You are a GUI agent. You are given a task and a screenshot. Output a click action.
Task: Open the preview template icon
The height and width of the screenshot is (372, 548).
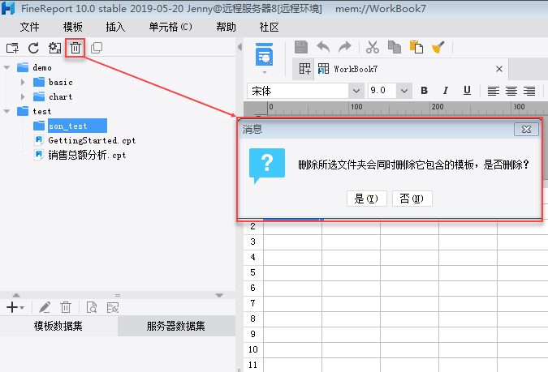click(x=264, y=55)
